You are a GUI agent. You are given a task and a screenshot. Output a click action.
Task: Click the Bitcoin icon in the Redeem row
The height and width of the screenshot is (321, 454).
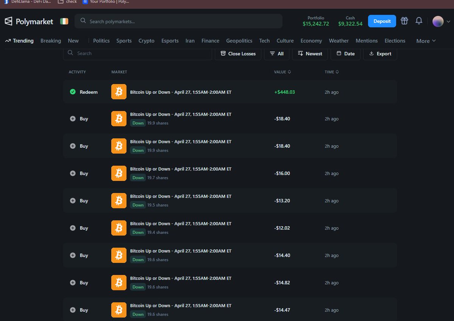pyautogui.click(x=119, y=92)
